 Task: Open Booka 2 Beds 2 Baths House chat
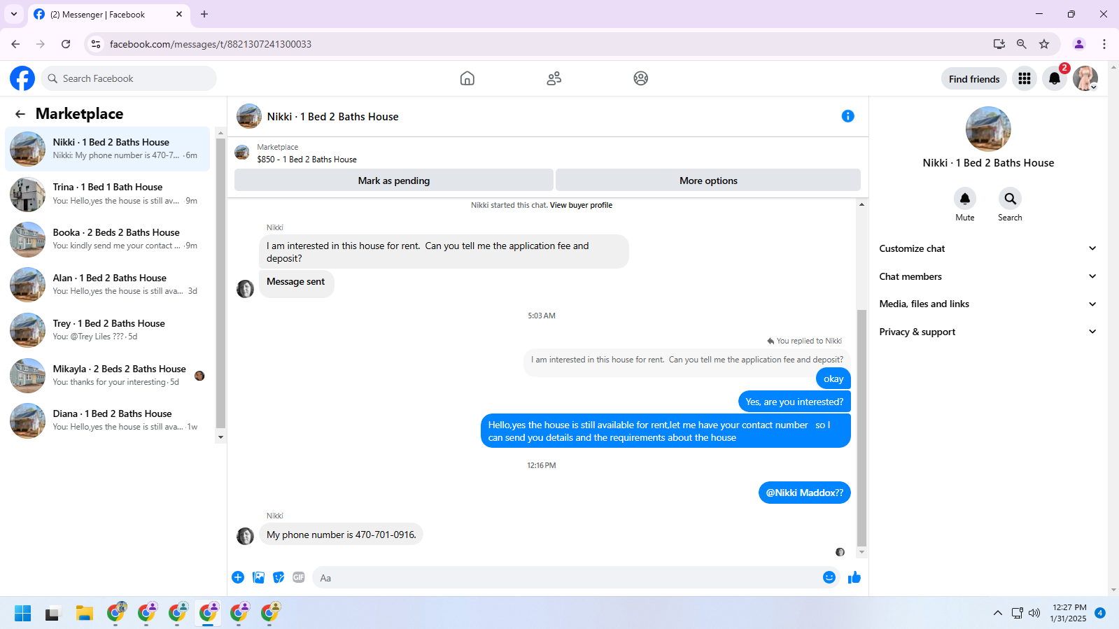coord(108,239)
